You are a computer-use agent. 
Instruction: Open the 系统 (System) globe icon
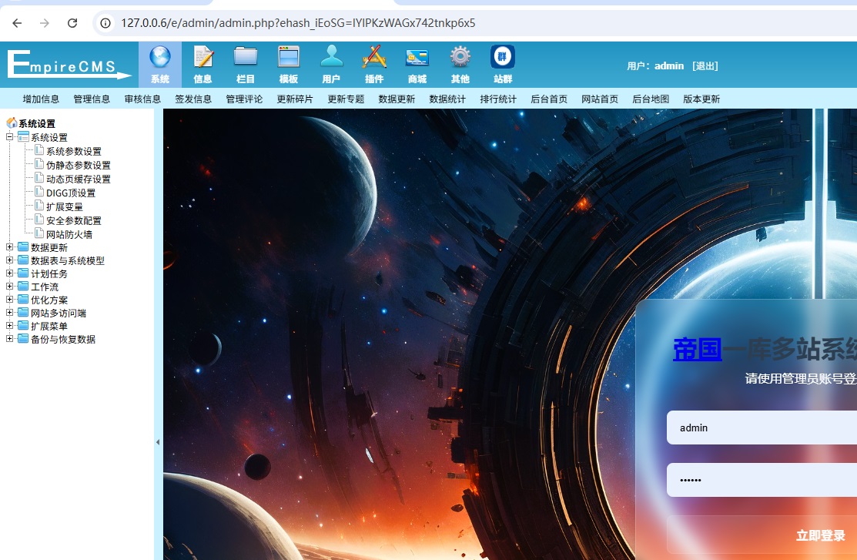tap(160, 58)
